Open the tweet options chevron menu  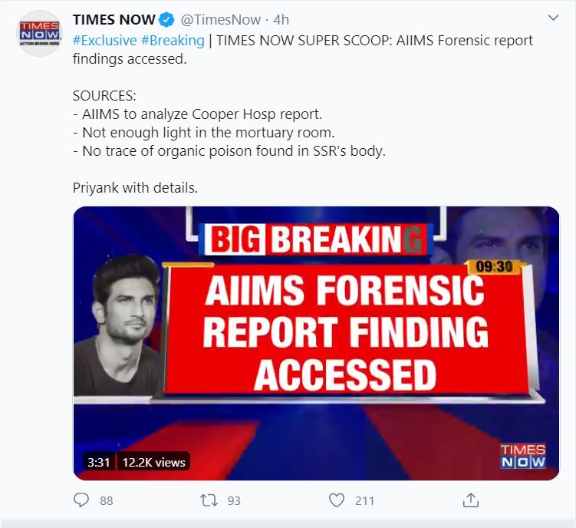(x=553, y=18)
